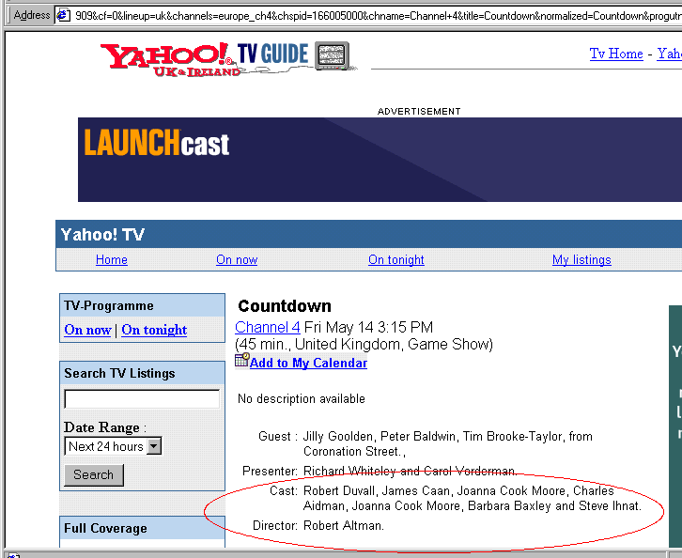Click the 'Director: Robert Altman.' line
Screen dimensions: 682x558
[318, 526]
